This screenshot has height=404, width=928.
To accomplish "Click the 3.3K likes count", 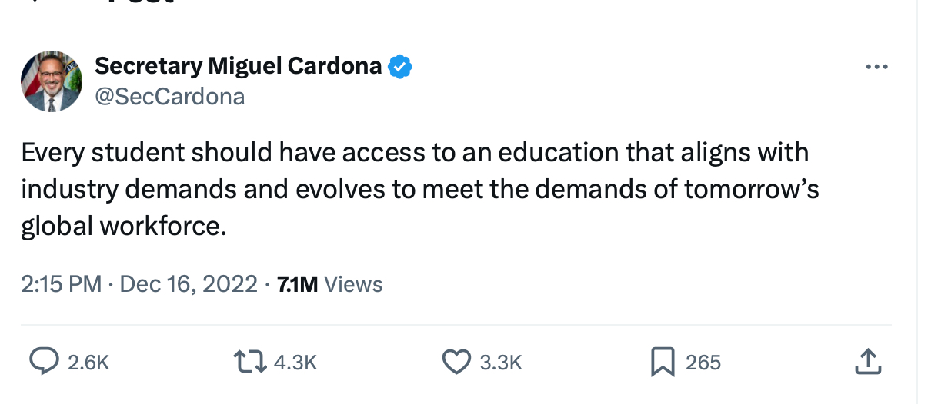I will (x=501, y=362).
